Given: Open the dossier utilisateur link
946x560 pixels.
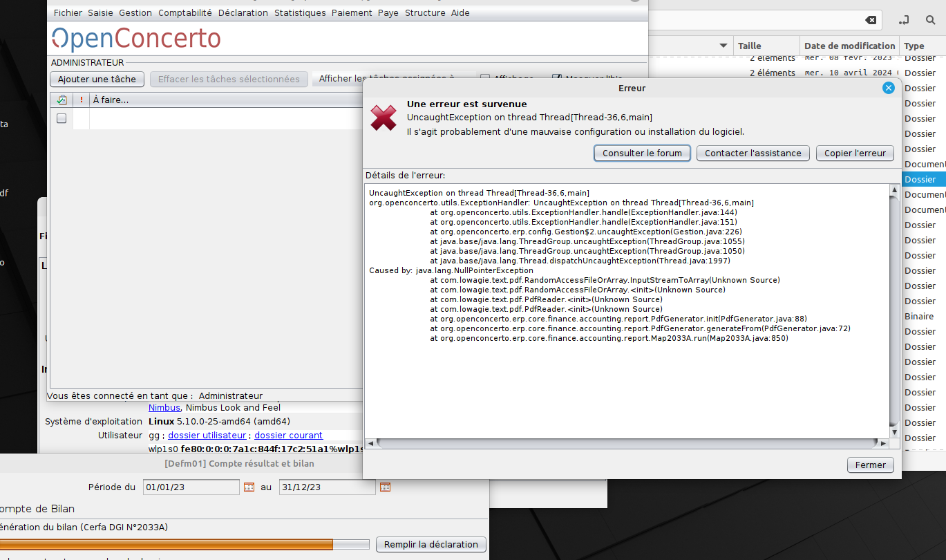Looking at the screenshot, I should coord(207,436).
